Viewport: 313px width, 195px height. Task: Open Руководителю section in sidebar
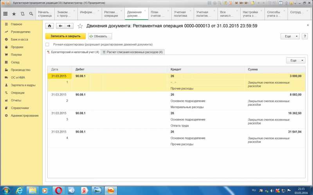21,32
